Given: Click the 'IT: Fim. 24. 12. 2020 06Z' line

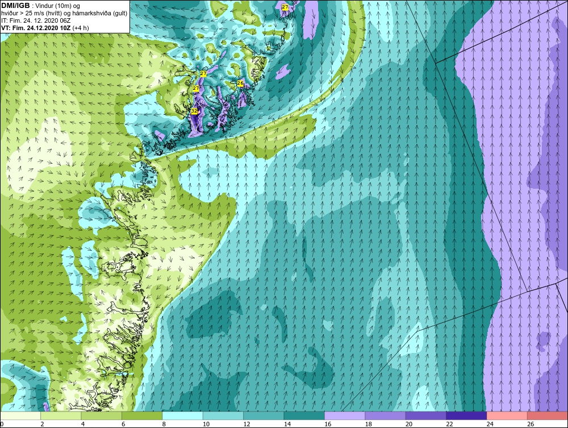Looking at the screenshot, I should 36,20.
